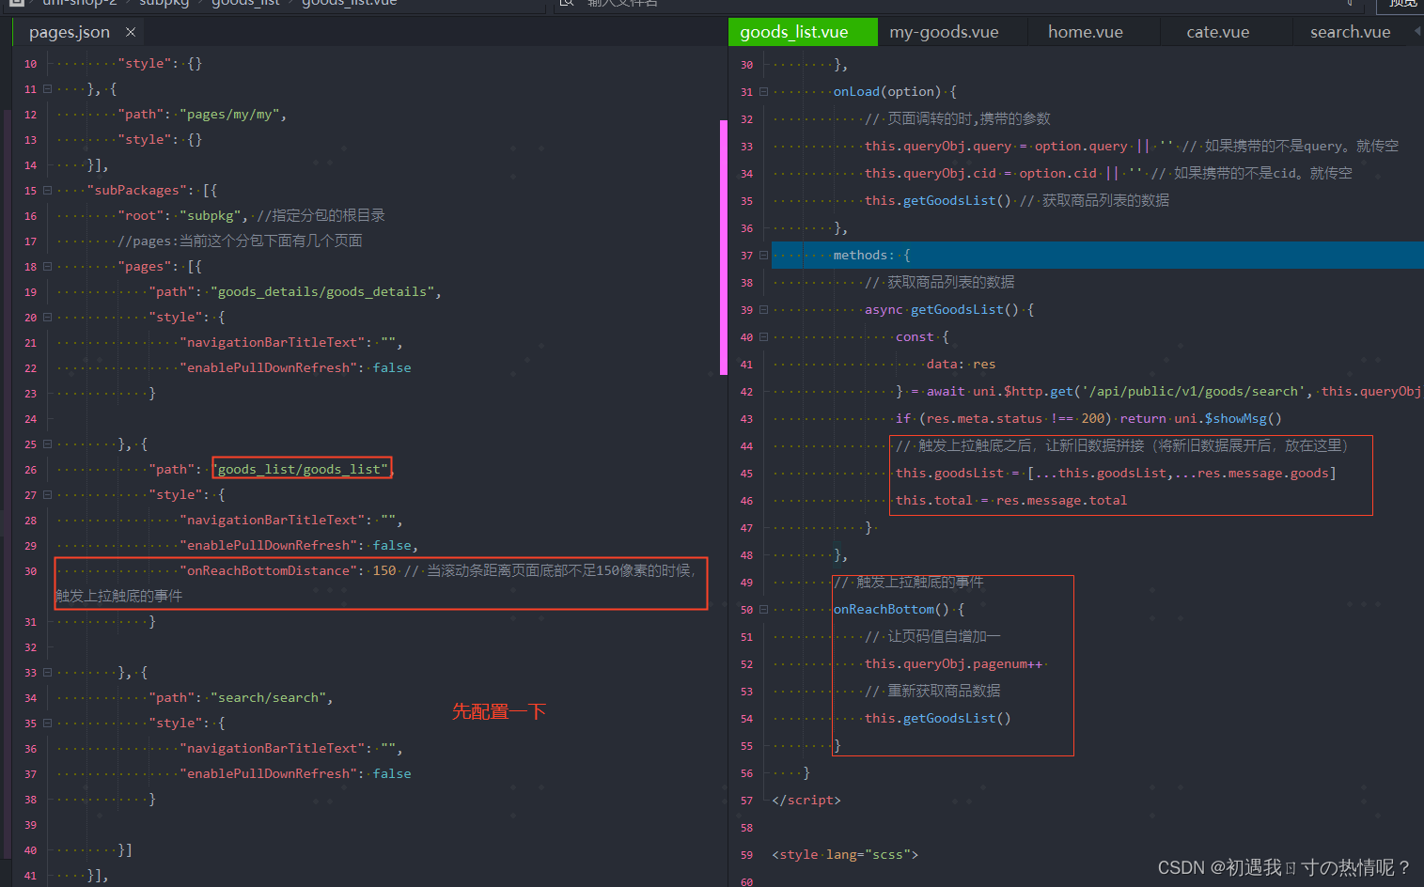Screen dimensions: 1424x887
Task: Close the pages.json tab
Action: 131,32
